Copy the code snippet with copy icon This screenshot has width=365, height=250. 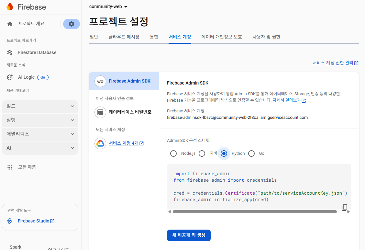pyautogui.click(x=344, y=207)
